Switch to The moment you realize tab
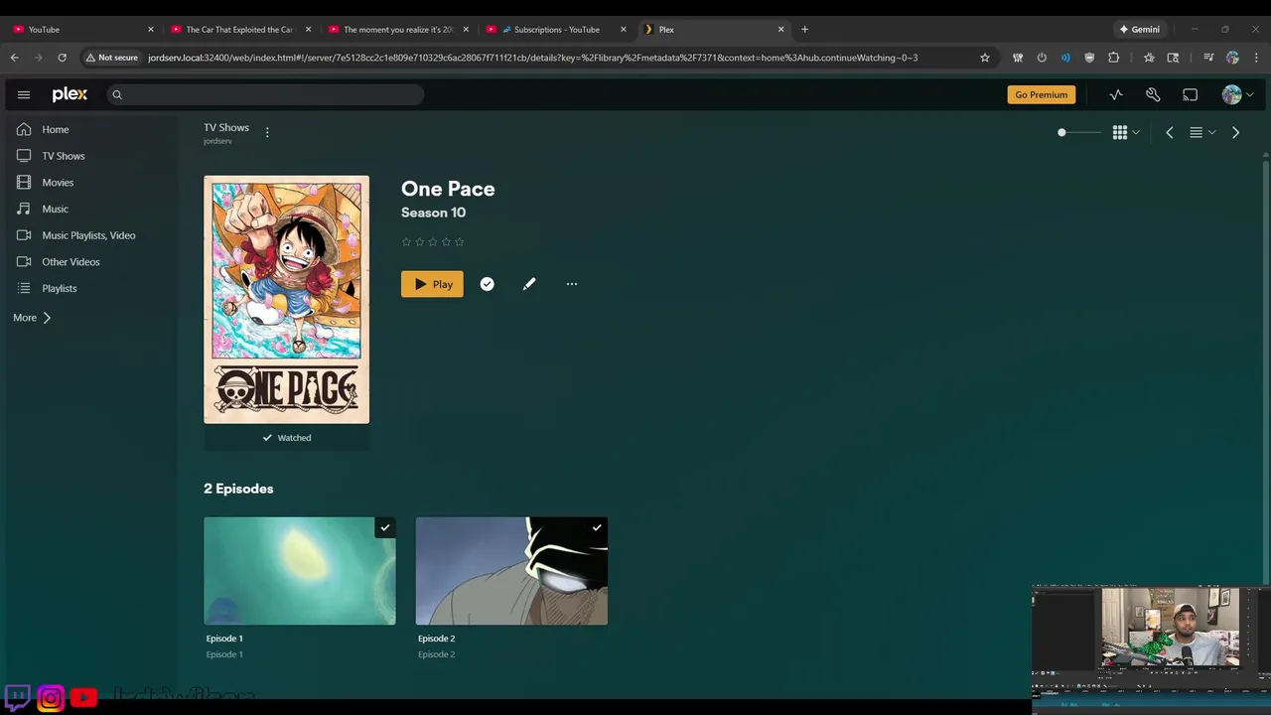 tap(397, 29)
